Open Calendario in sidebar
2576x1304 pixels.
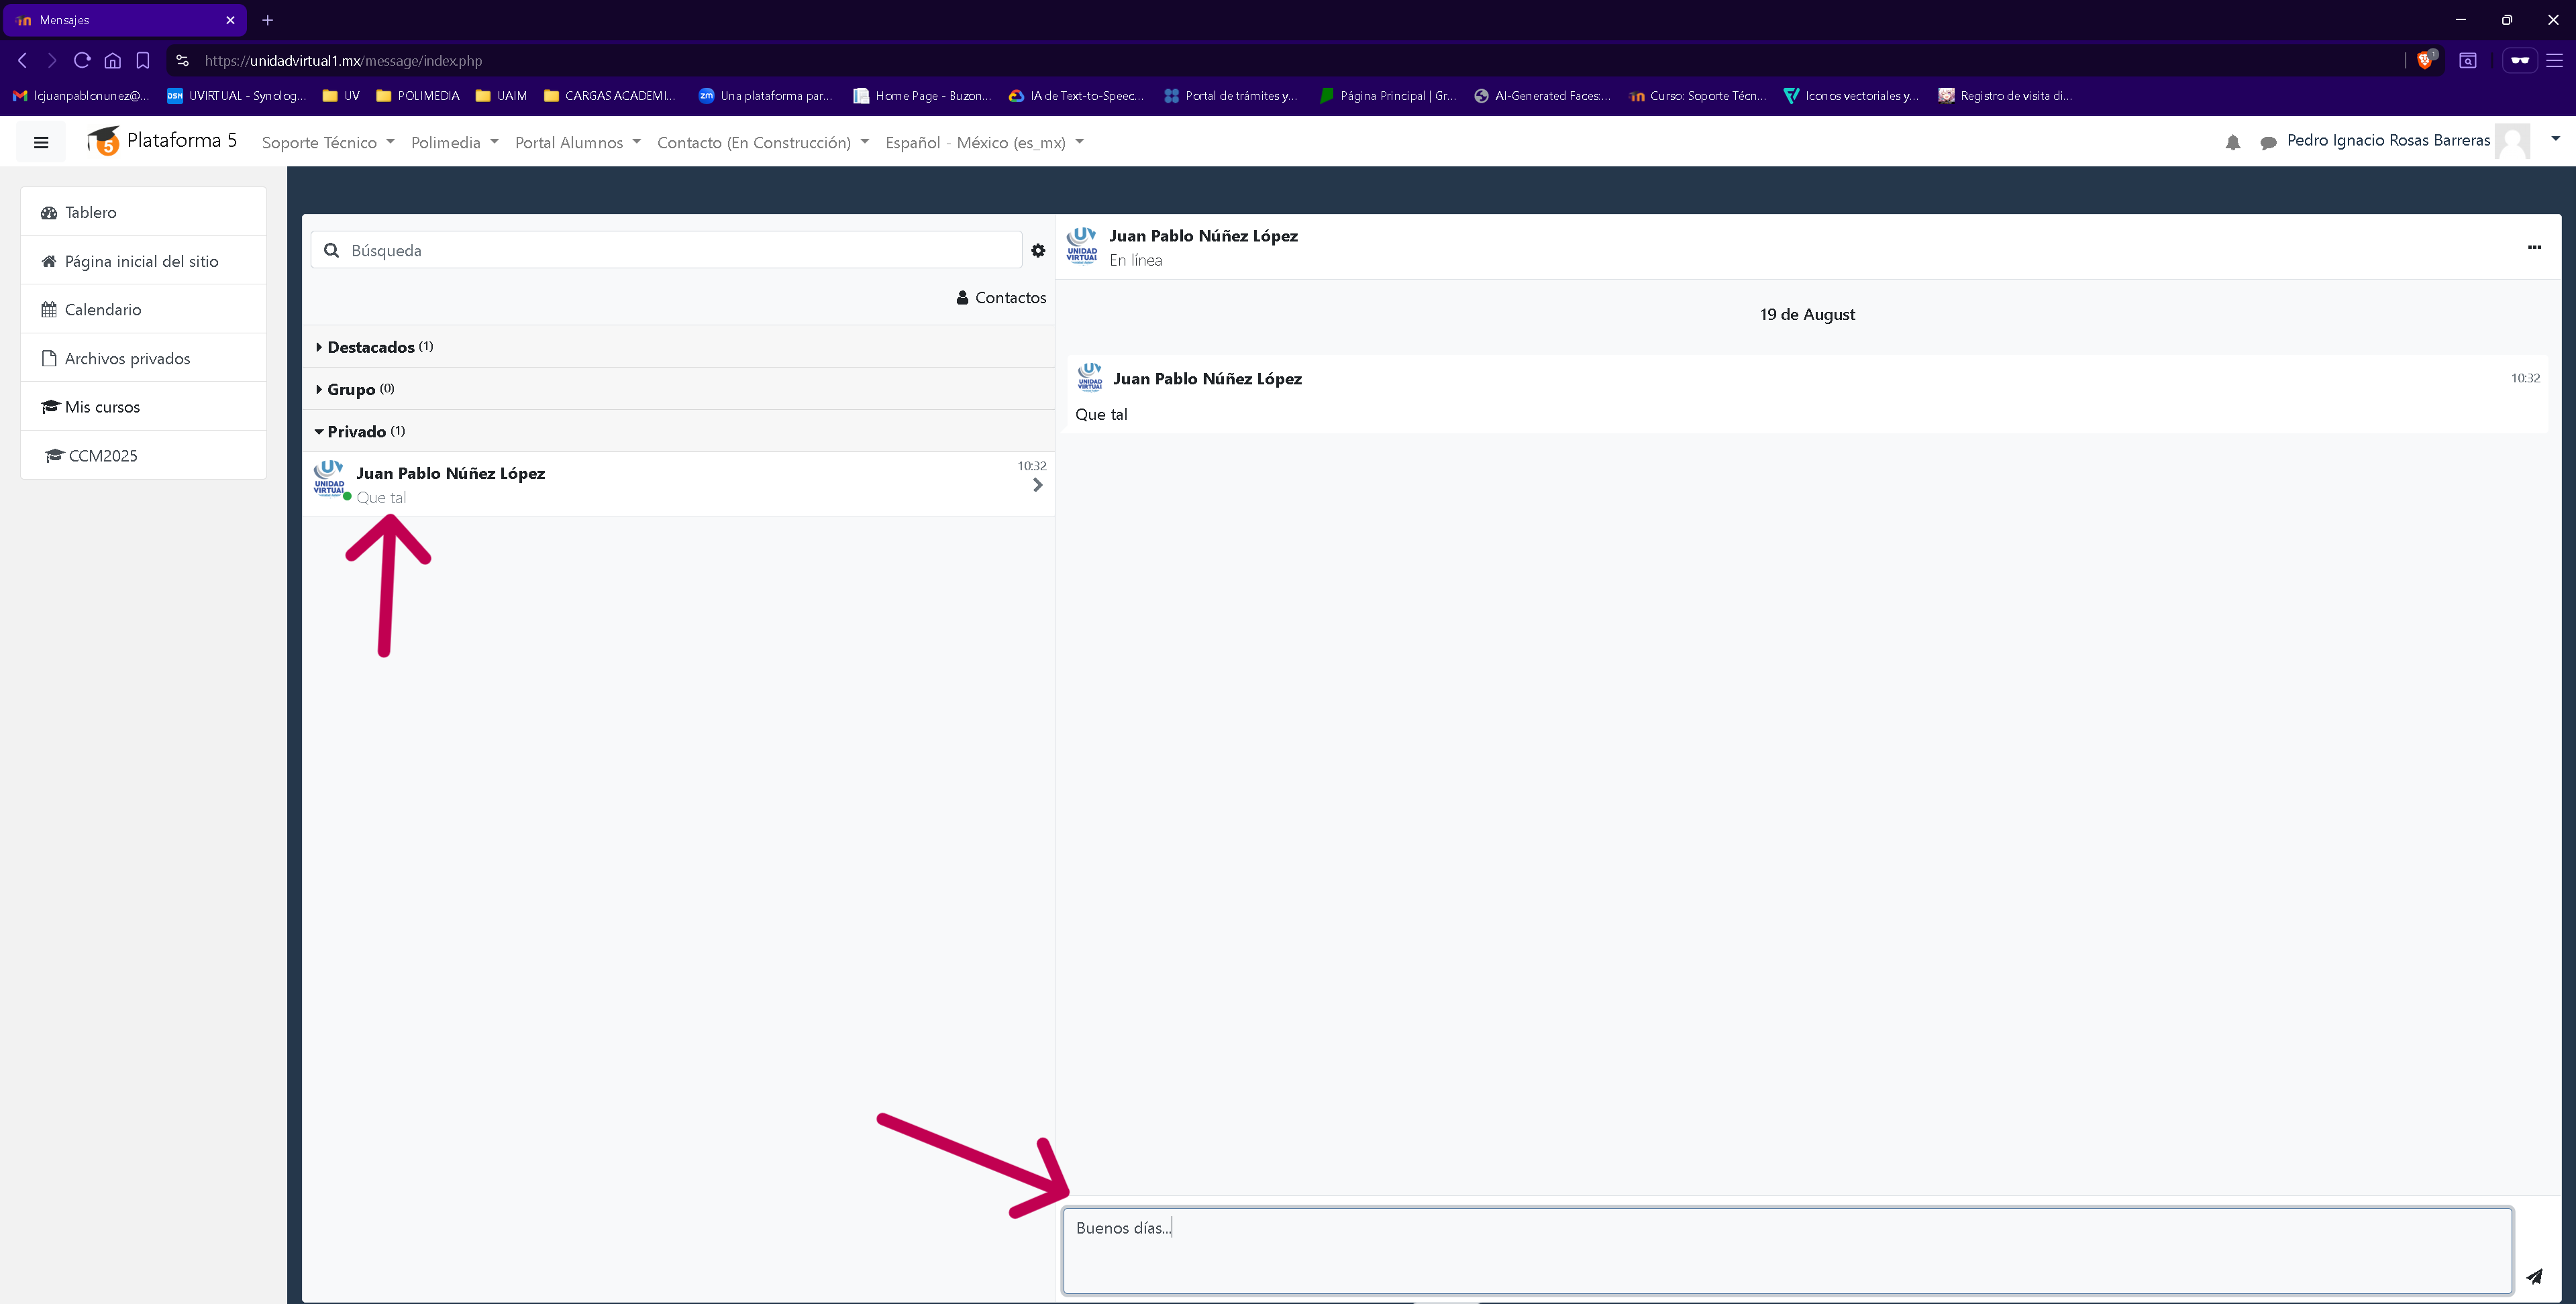(x=144, y=309)
